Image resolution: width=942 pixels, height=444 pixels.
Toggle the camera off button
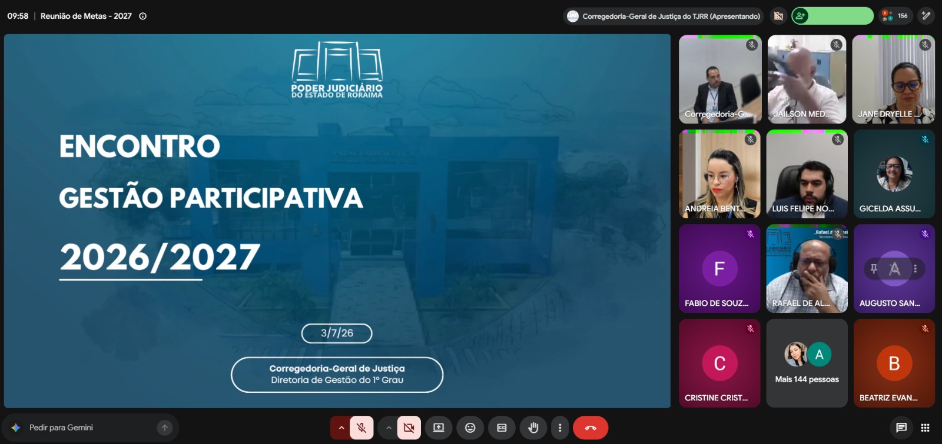(x=409, y=428)
